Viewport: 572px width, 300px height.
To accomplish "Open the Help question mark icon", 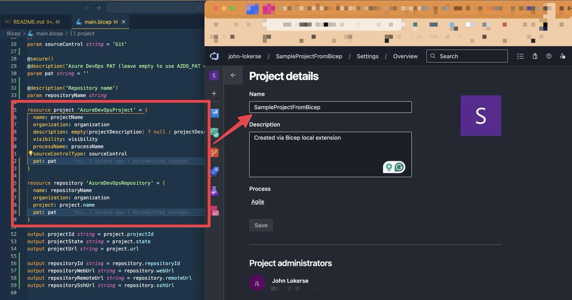I will pos(549,56).
